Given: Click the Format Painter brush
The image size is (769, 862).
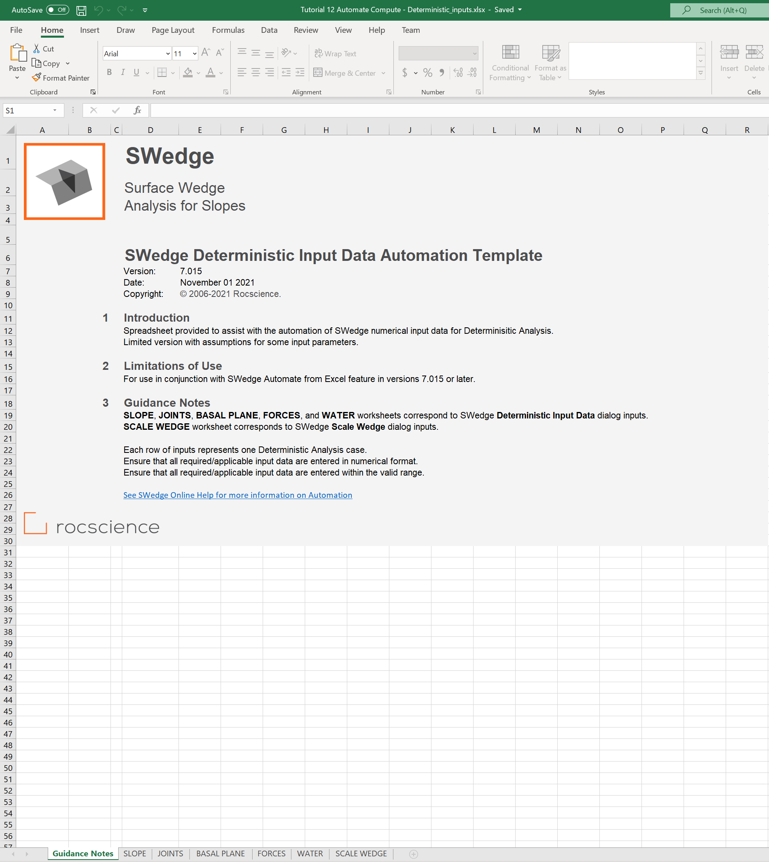Looking at the screenshot, I should 37,77.
